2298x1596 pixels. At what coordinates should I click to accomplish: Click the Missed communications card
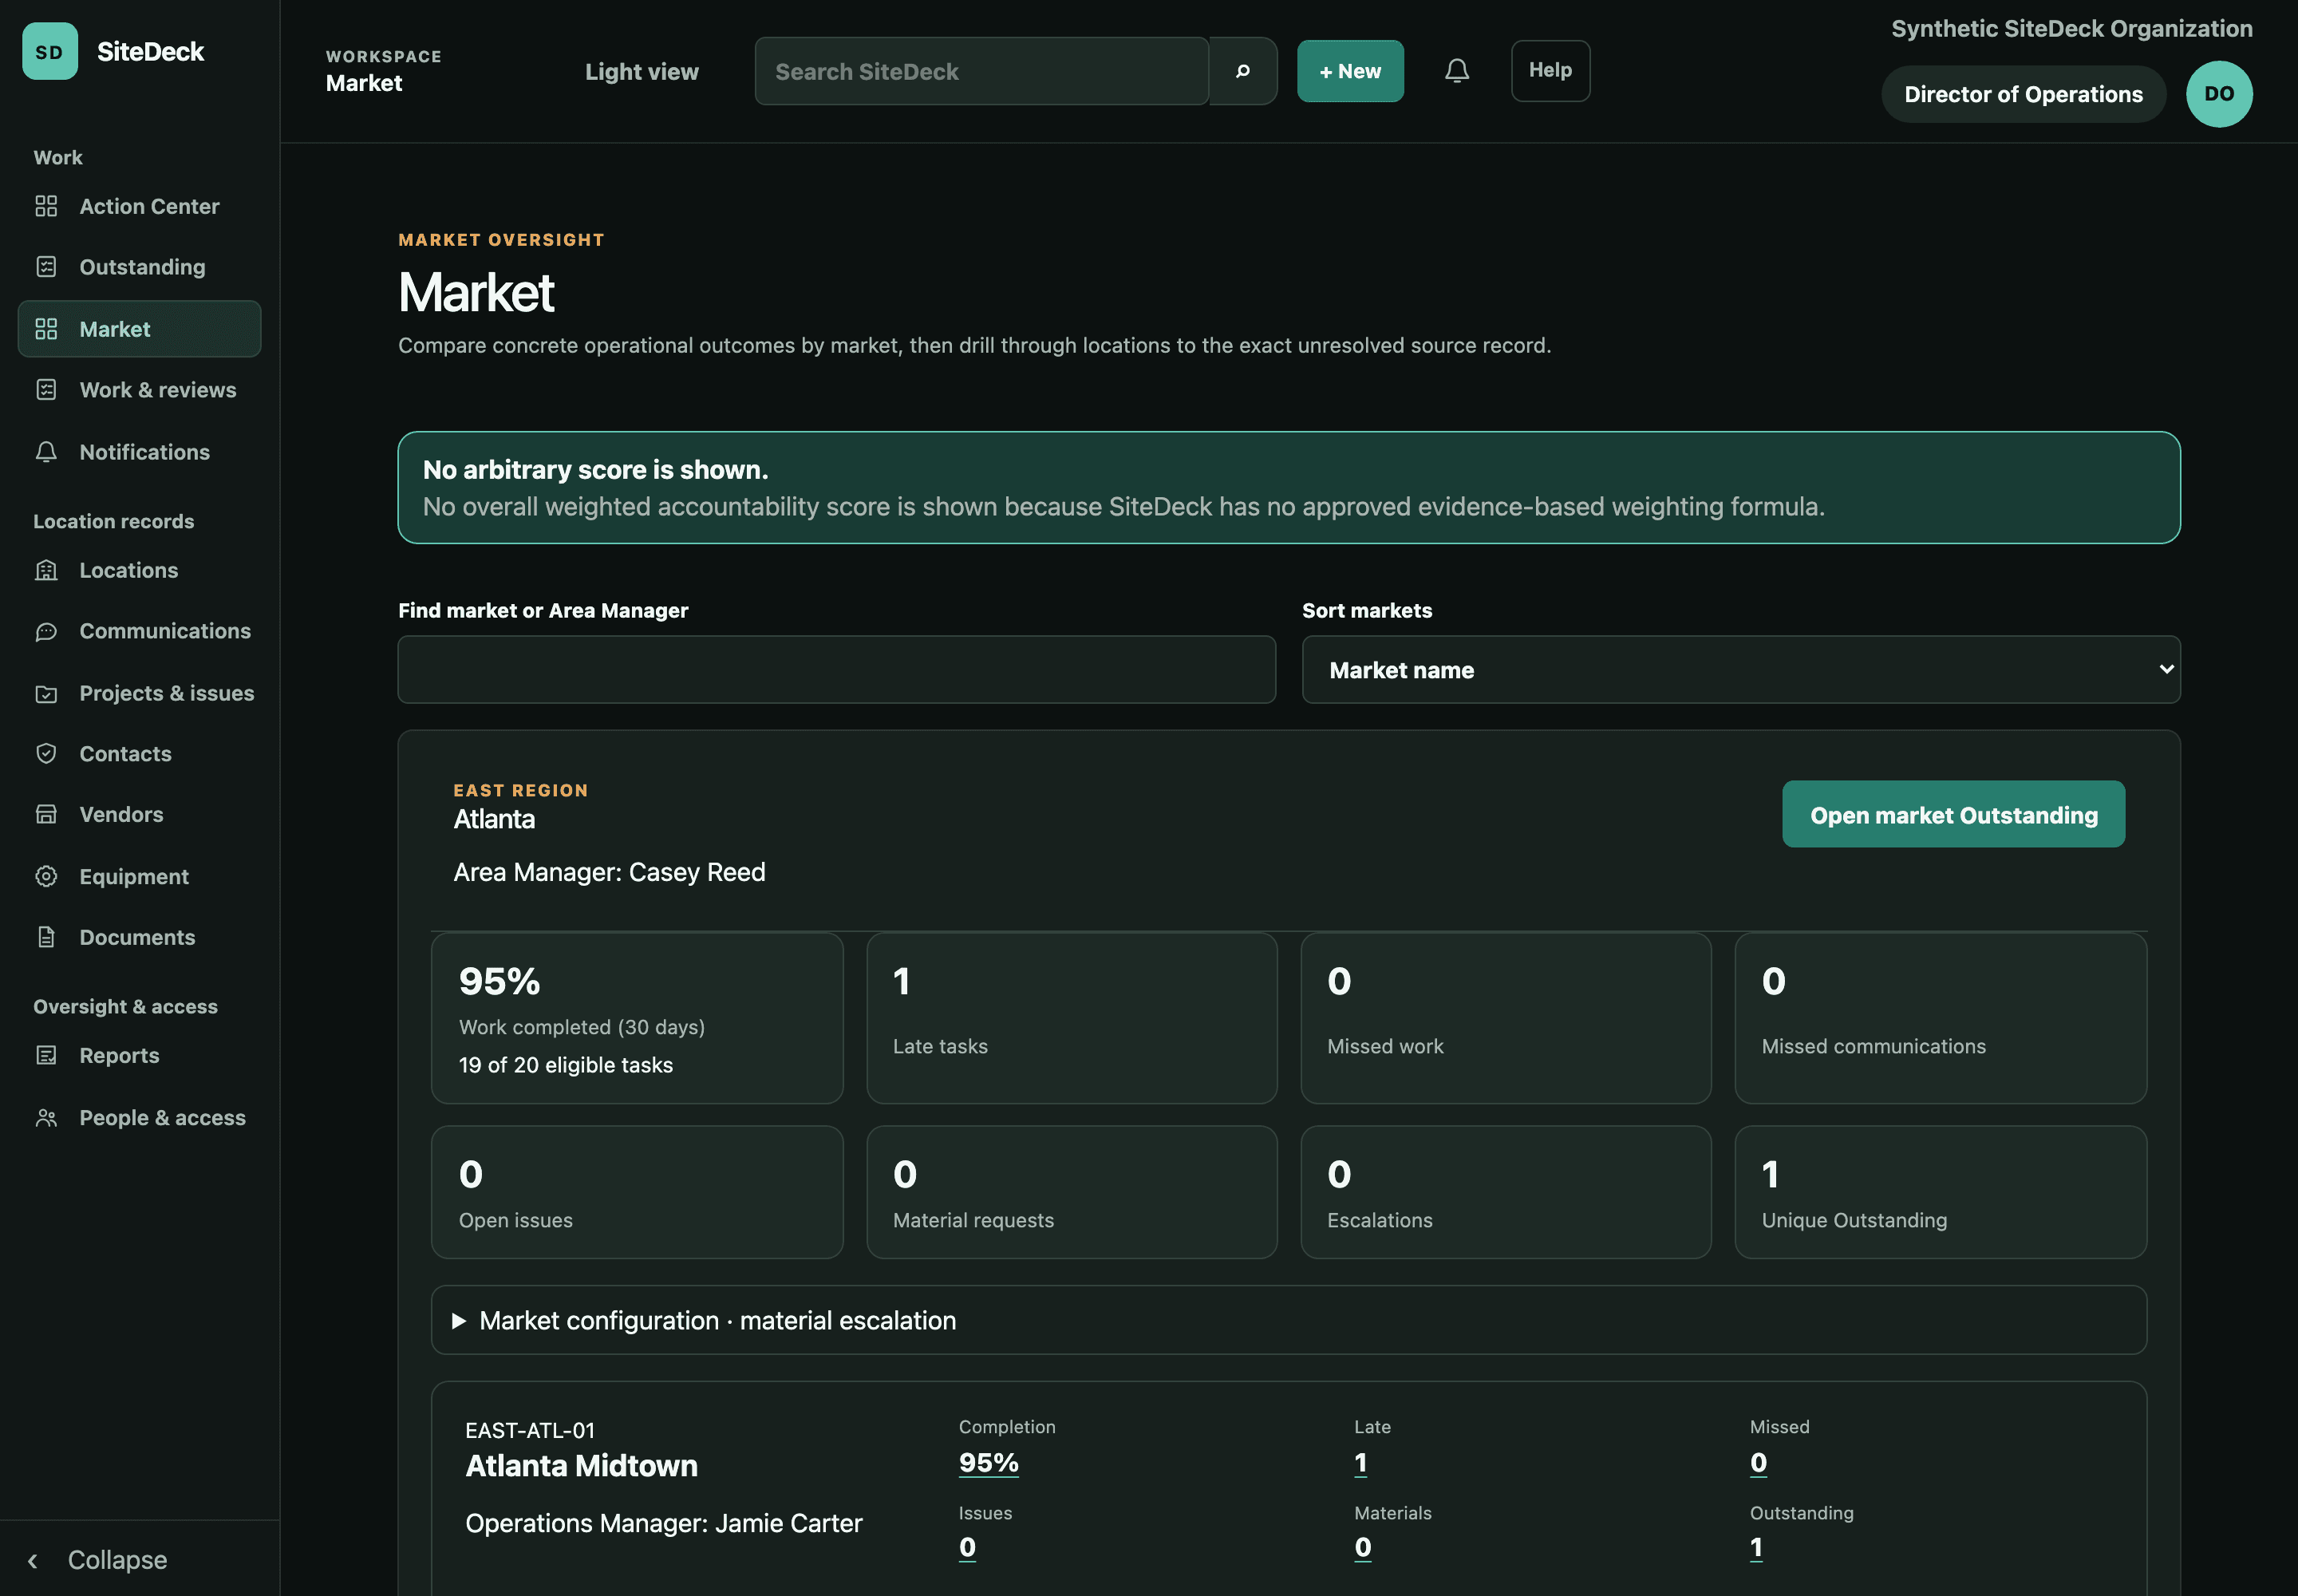(x=1940, y=1018)
